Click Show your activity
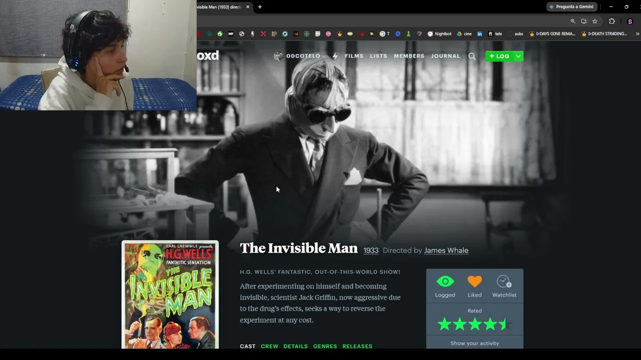This screenshot has width=641, height=360. pyautogui.click(x=475, y=343)
